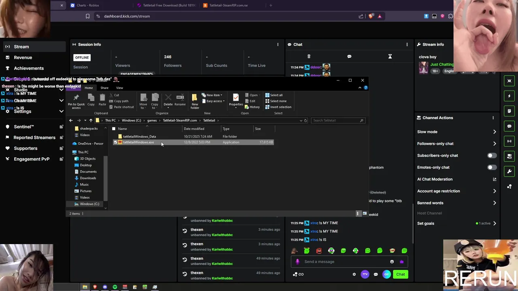Open Revenue in the Kick sidebar
The width and height of the screenshot is (518, 291).
click(x=23, y=57)
